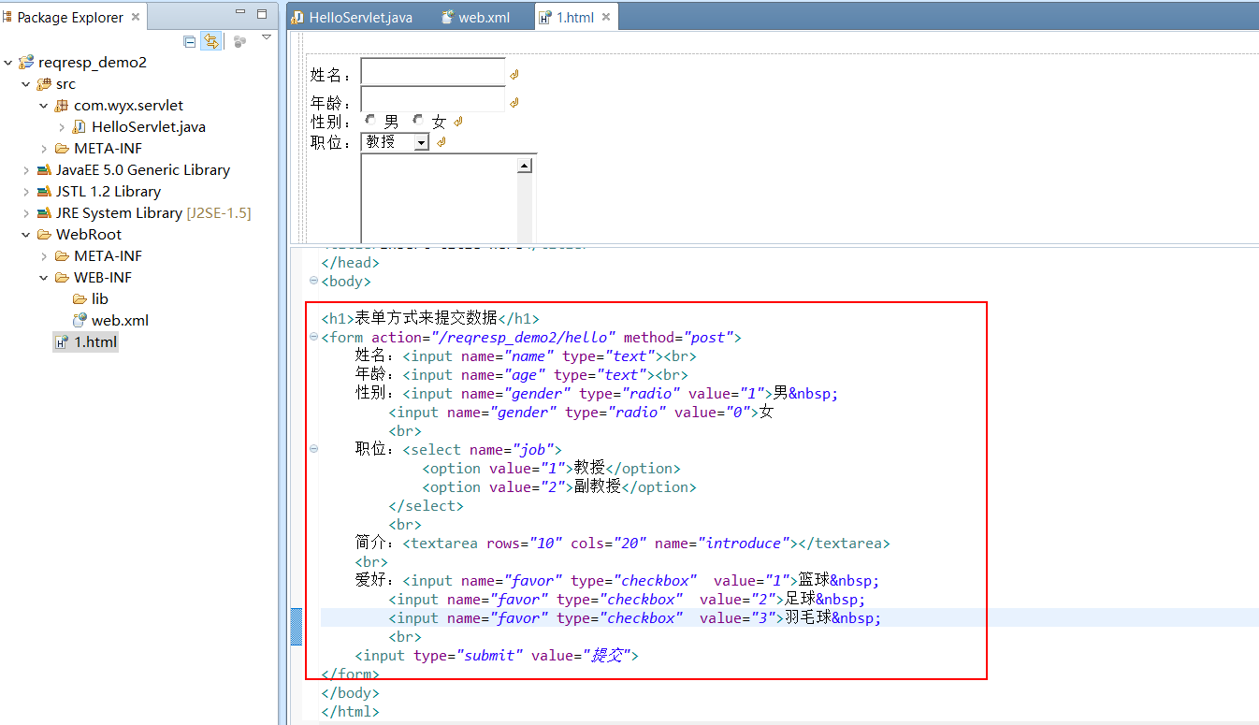Screen dimensions: 1259x725
Task: Select the 男 radio button
Action: coord(371,120)
